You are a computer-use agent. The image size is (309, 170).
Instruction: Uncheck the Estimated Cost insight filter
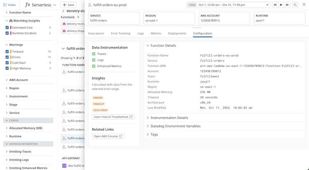(7, 28)
